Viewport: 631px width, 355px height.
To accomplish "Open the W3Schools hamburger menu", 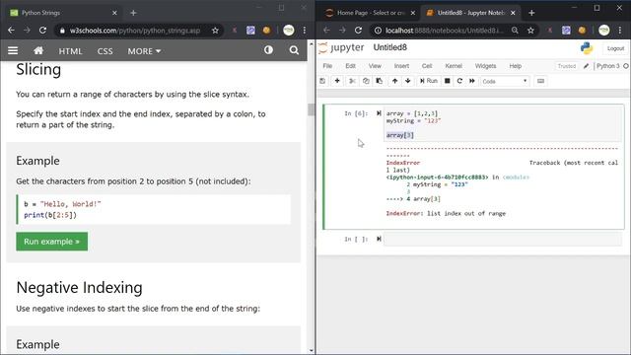I will tap(13, 50).
